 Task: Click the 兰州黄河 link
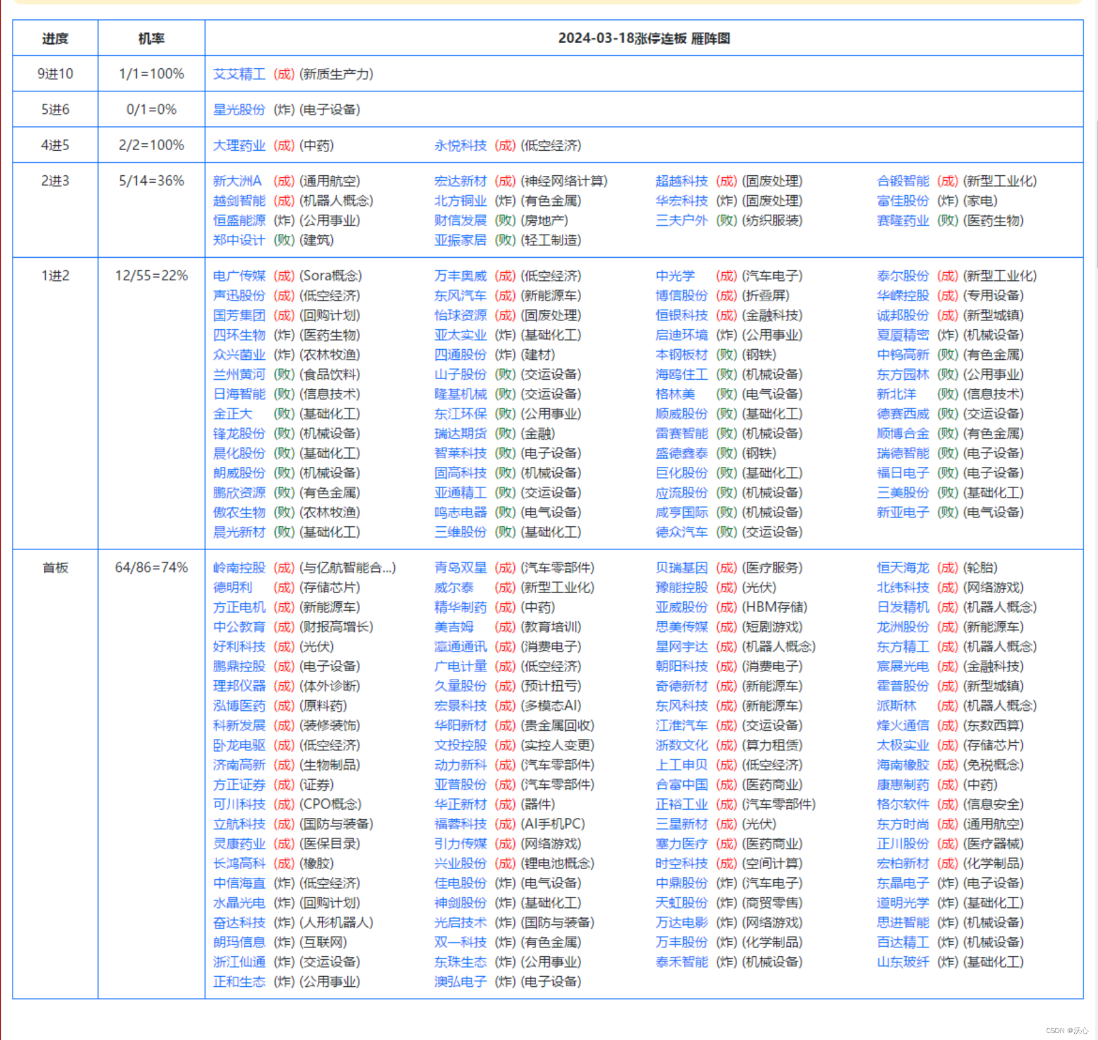[239, 374]
